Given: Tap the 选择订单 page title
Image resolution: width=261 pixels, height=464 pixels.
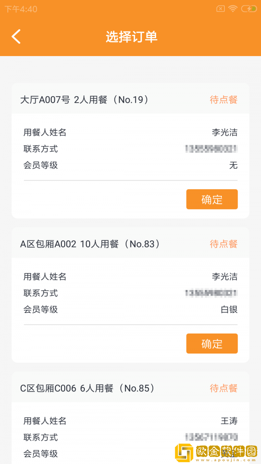Looking at the screenshot, I should [131, 37].
